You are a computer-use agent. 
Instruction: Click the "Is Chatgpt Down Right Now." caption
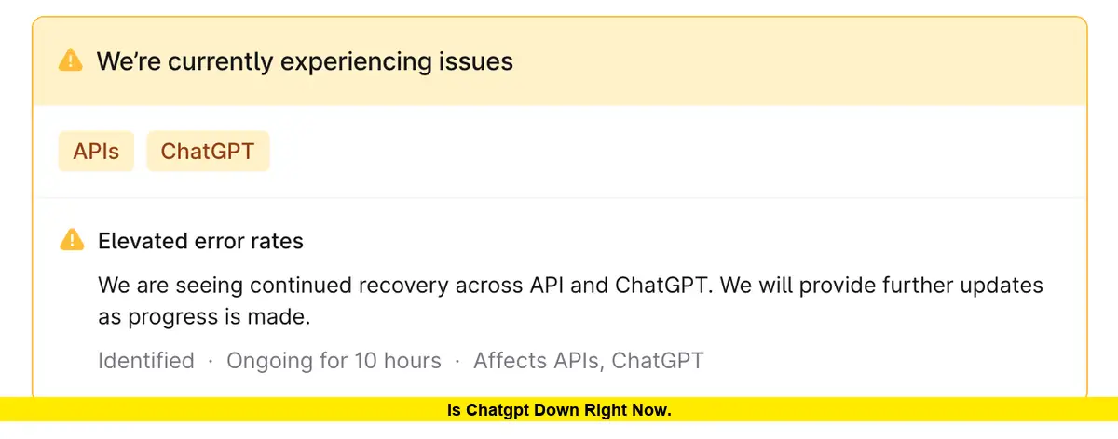(559, 410)
